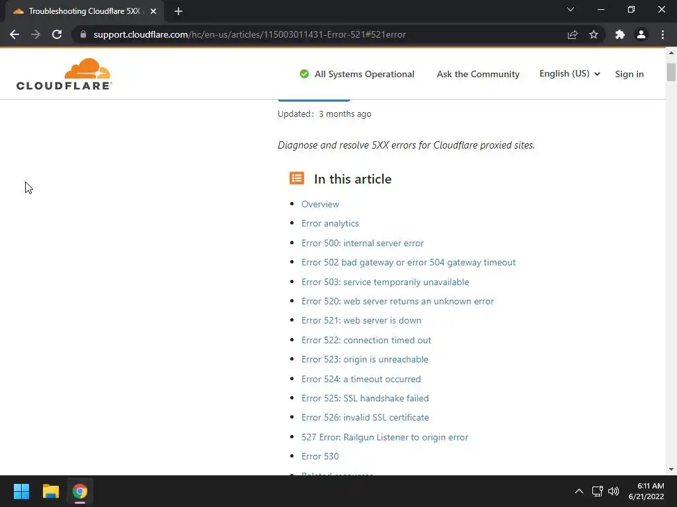Jump to the Overview section
This screenshot has width=677, height=507.
320,205
